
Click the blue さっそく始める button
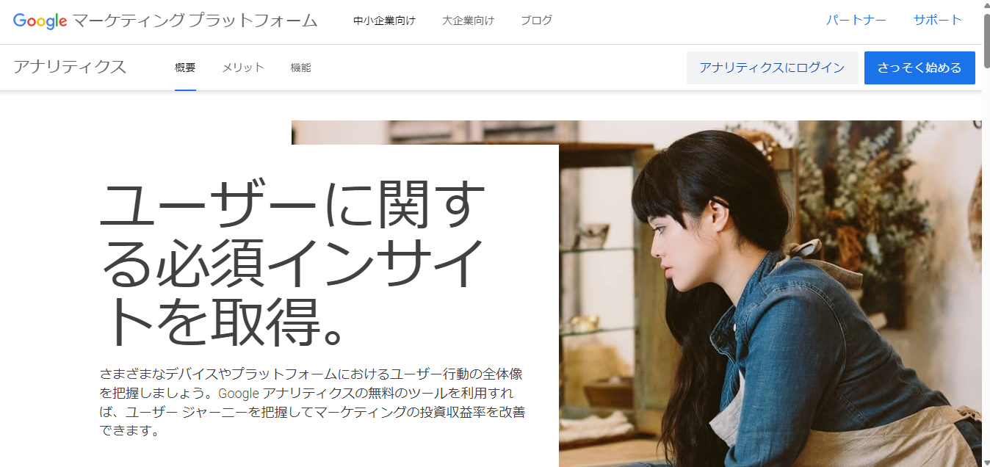(919, 68)
